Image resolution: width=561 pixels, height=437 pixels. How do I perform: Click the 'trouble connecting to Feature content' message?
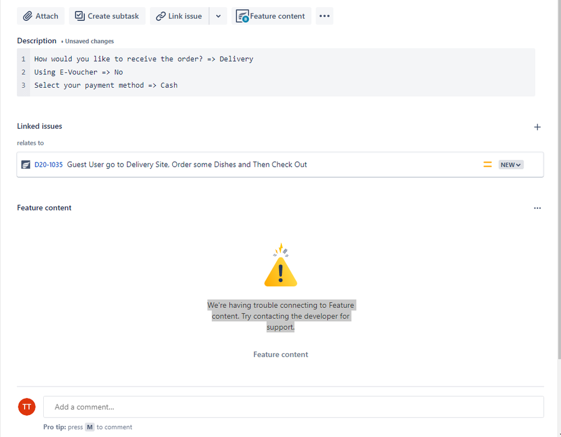[x=281, y=316]
